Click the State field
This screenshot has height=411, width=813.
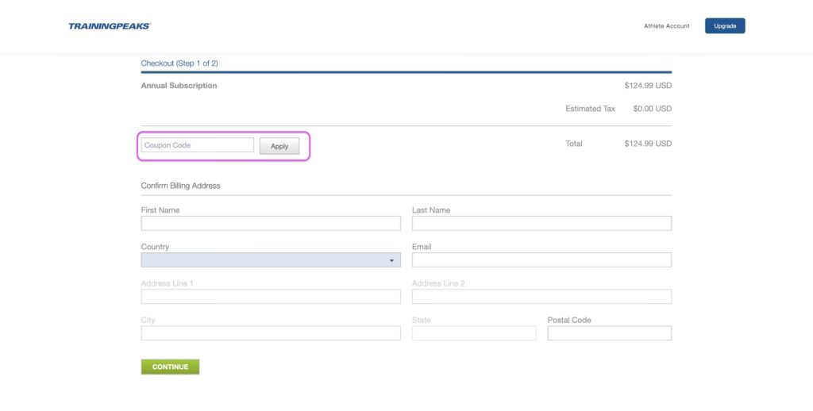pyautogui.click(x=474, y=333)
